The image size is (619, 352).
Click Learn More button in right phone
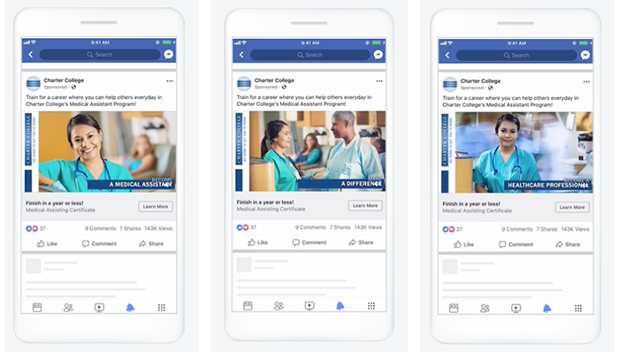[x=572, y=207]
